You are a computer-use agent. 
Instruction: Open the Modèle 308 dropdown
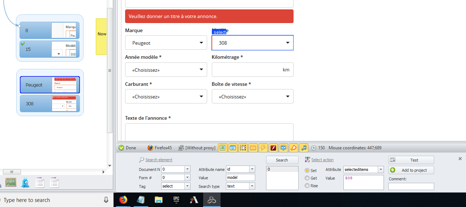click(253, 43)
